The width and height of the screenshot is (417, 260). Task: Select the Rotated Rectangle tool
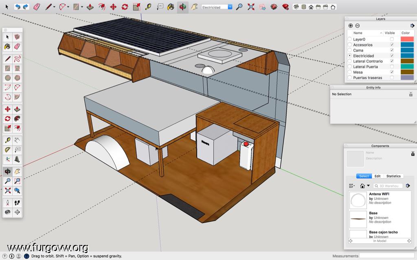(17, 68)
